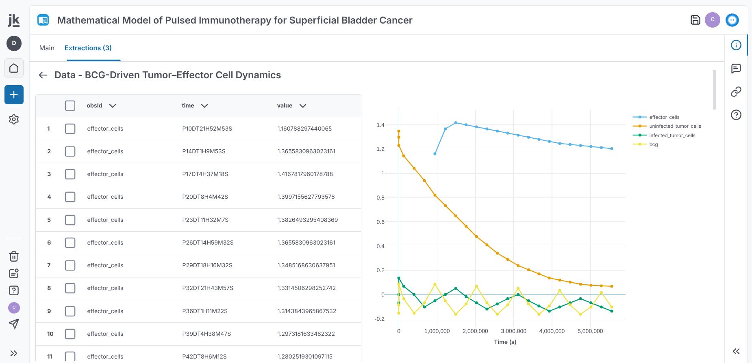Check the row 10 checkbox
The height and width of the screenshot is (363, 752).
70,334
